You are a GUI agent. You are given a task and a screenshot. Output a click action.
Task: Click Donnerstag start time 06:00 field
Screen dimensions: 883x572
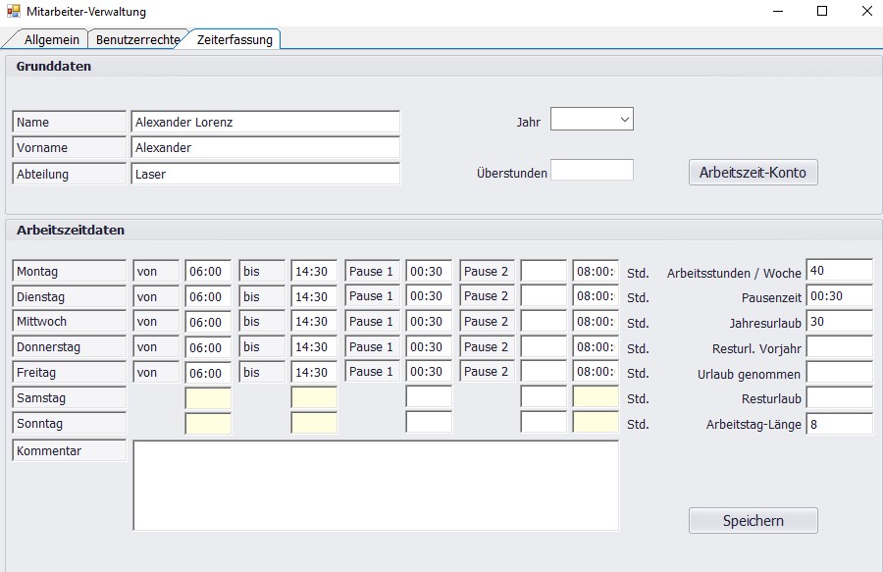(x=208, y=346)
